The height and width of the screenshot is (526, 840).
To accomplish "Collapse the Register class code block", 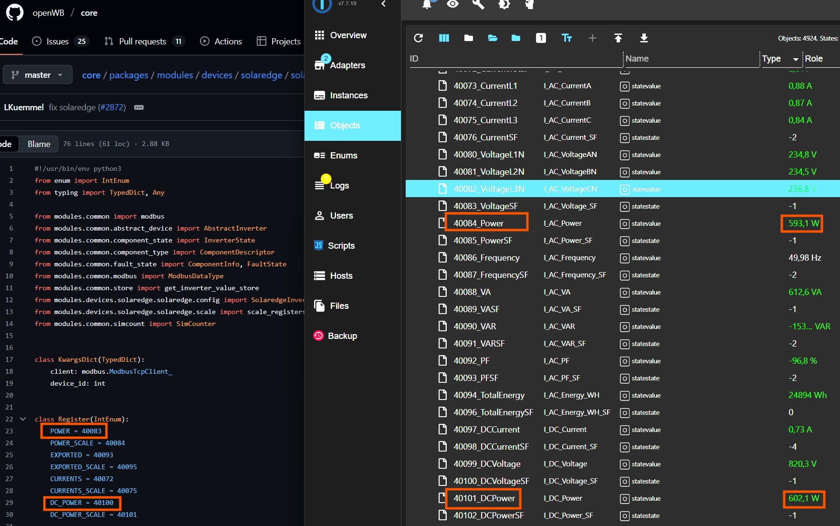I will coord(22,419).
